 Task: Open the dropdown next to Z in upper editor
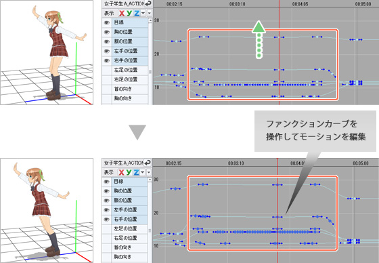pos(143,13)
